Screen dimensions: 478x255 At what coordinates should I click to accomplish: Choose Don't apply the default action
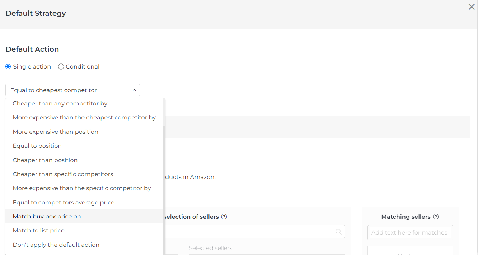56,245
